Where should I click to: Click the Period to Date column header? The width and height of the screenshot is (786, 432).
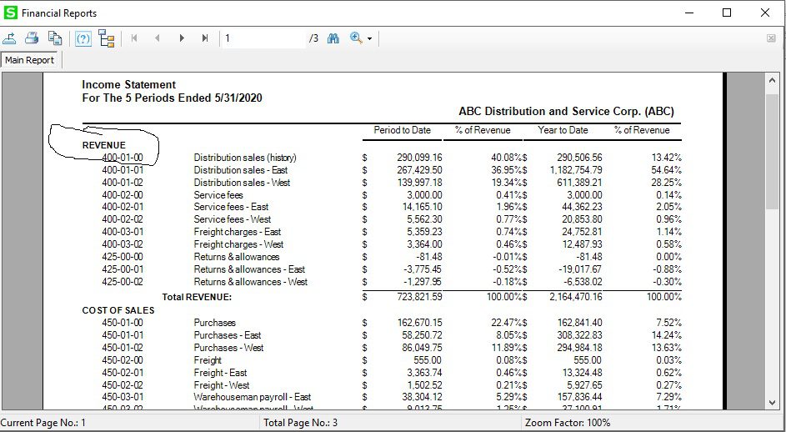(402, 130)
